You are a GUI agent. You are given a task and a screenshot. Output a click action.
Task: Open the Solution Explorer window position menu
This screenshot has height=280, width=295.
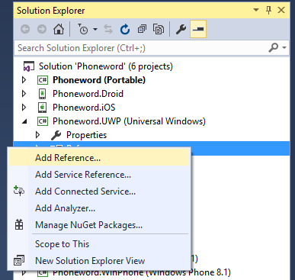coord(256,10)
